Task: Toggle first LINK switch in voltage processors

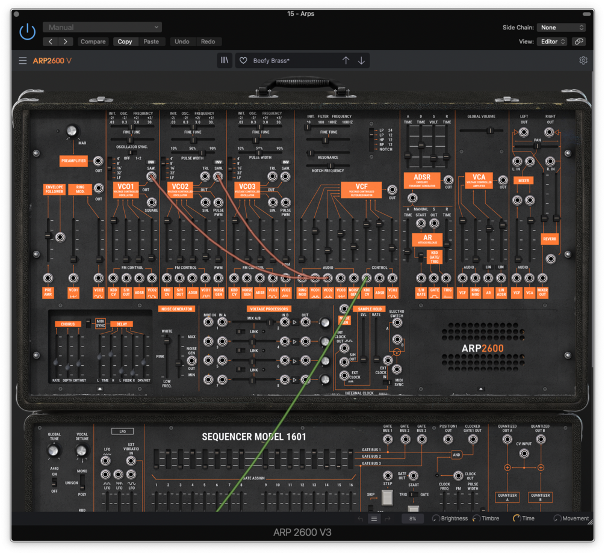Action: (240, 331)
